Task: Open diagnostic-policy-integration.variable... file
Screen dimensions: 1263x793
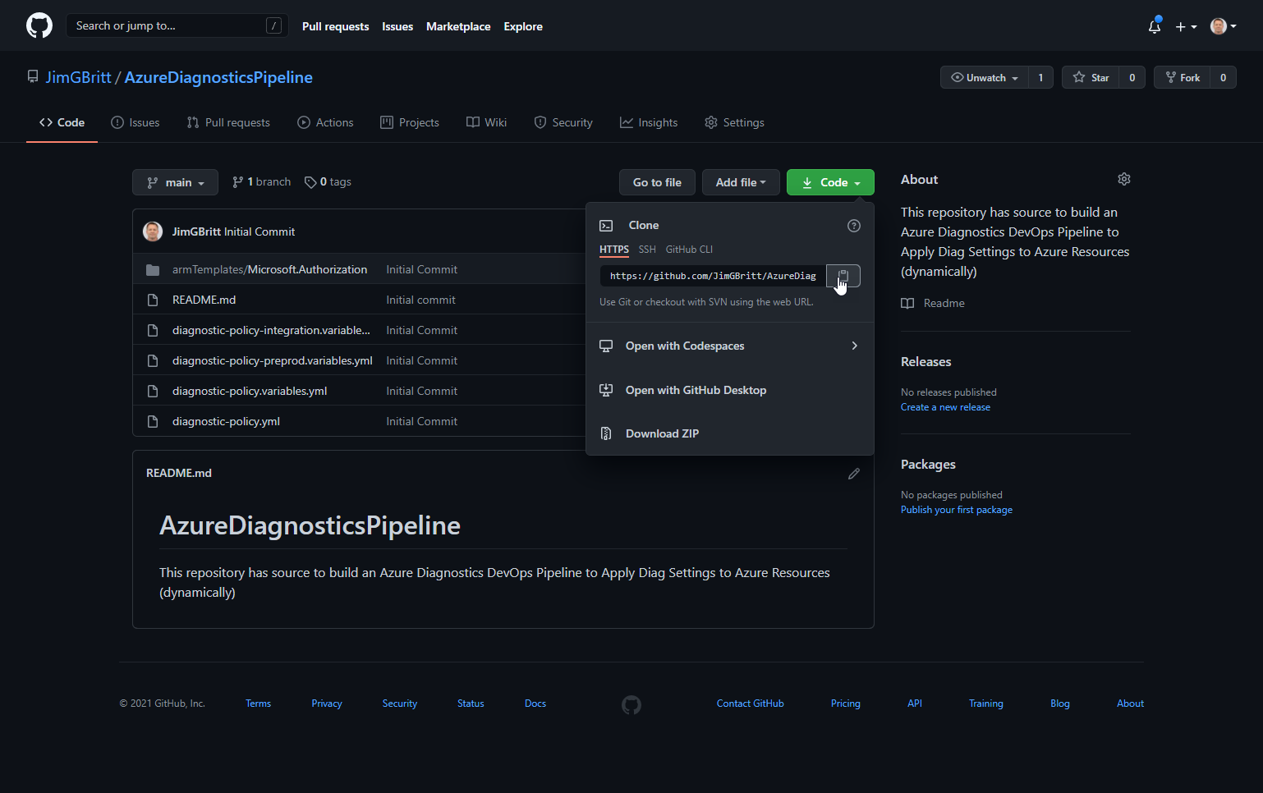Action: tap(271, 330)
